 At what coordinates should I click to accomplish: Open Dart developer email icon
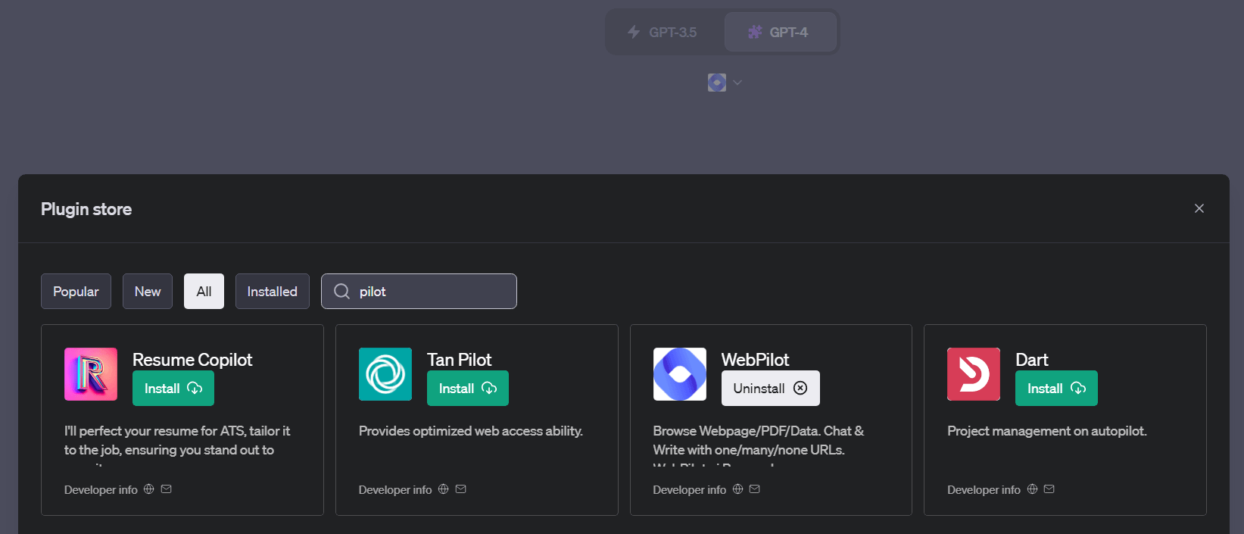click(x=1049, y=489)
